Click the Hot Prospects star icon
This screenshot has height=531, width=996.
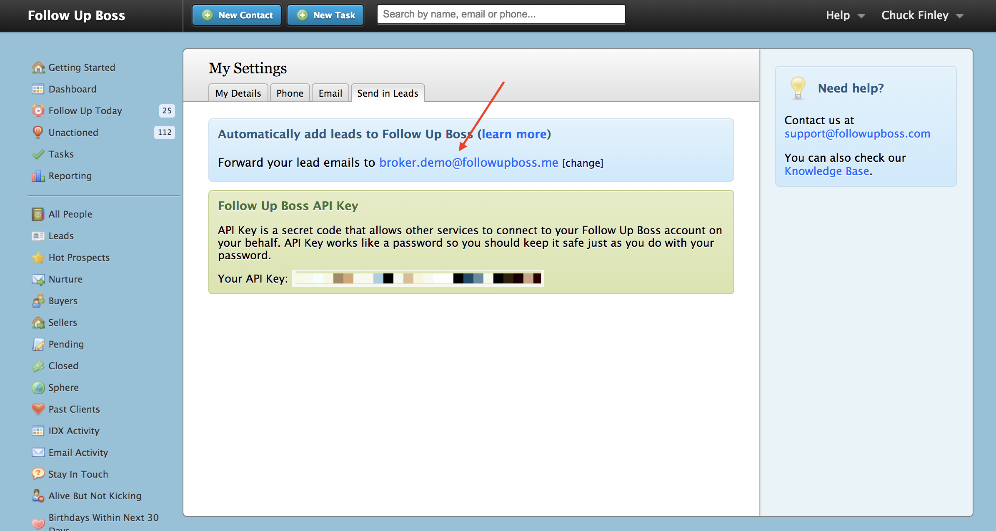38,258
